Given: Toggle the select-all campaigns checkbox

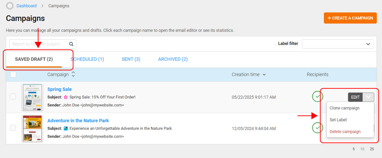Looking at the screenshot, I should point(13,75).
